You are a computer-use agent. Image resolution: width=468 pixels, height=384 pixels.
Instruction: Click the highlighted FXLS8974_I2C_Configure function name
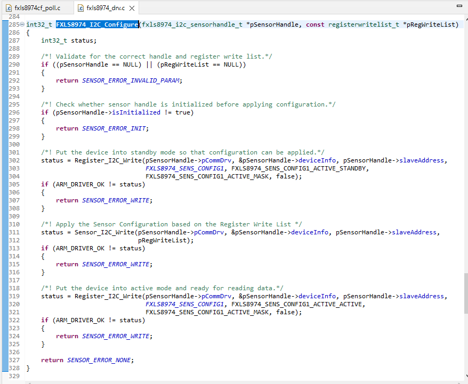click(97, 24)
